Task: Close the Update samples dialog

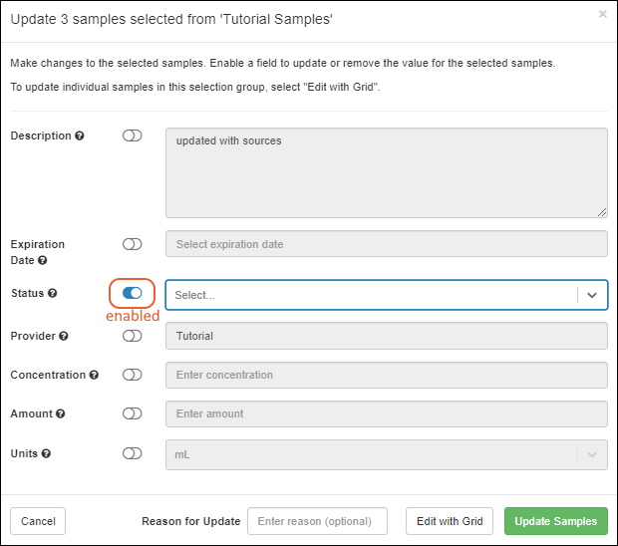Action: pos(602,15)
